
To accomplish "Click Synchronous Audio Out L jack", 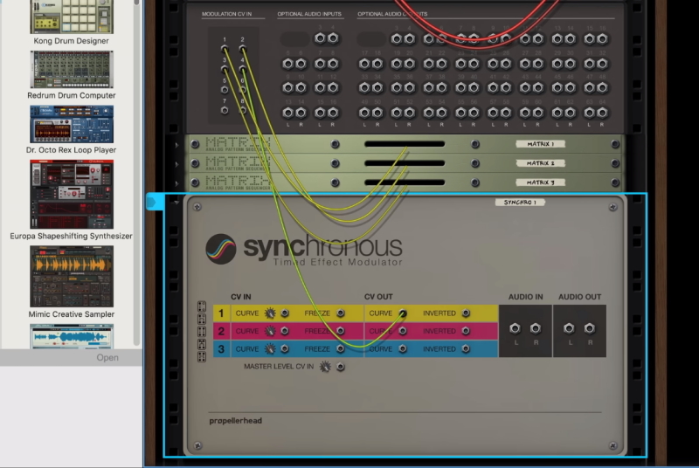I will click(x=569, y=328).
